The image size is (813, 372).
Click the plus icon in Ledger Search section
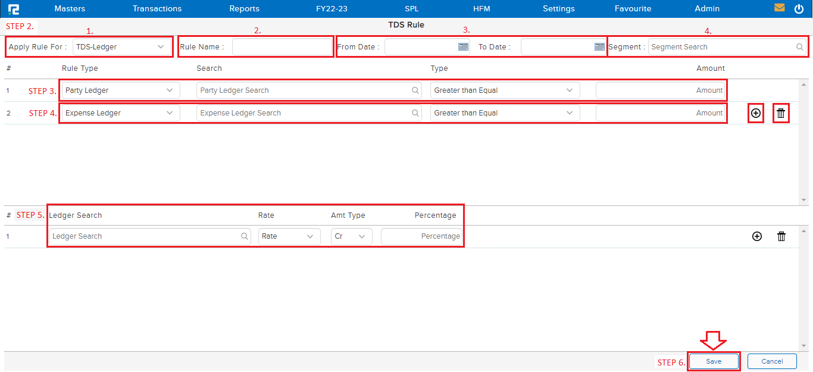[756, 236]
